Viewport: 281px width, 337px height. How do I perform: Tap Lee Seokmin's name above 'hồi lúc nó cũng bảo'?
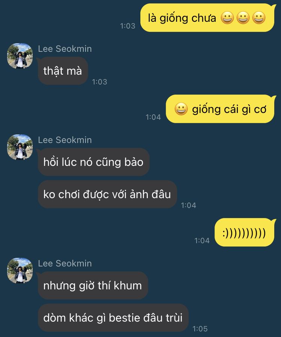tap(65, 140)
